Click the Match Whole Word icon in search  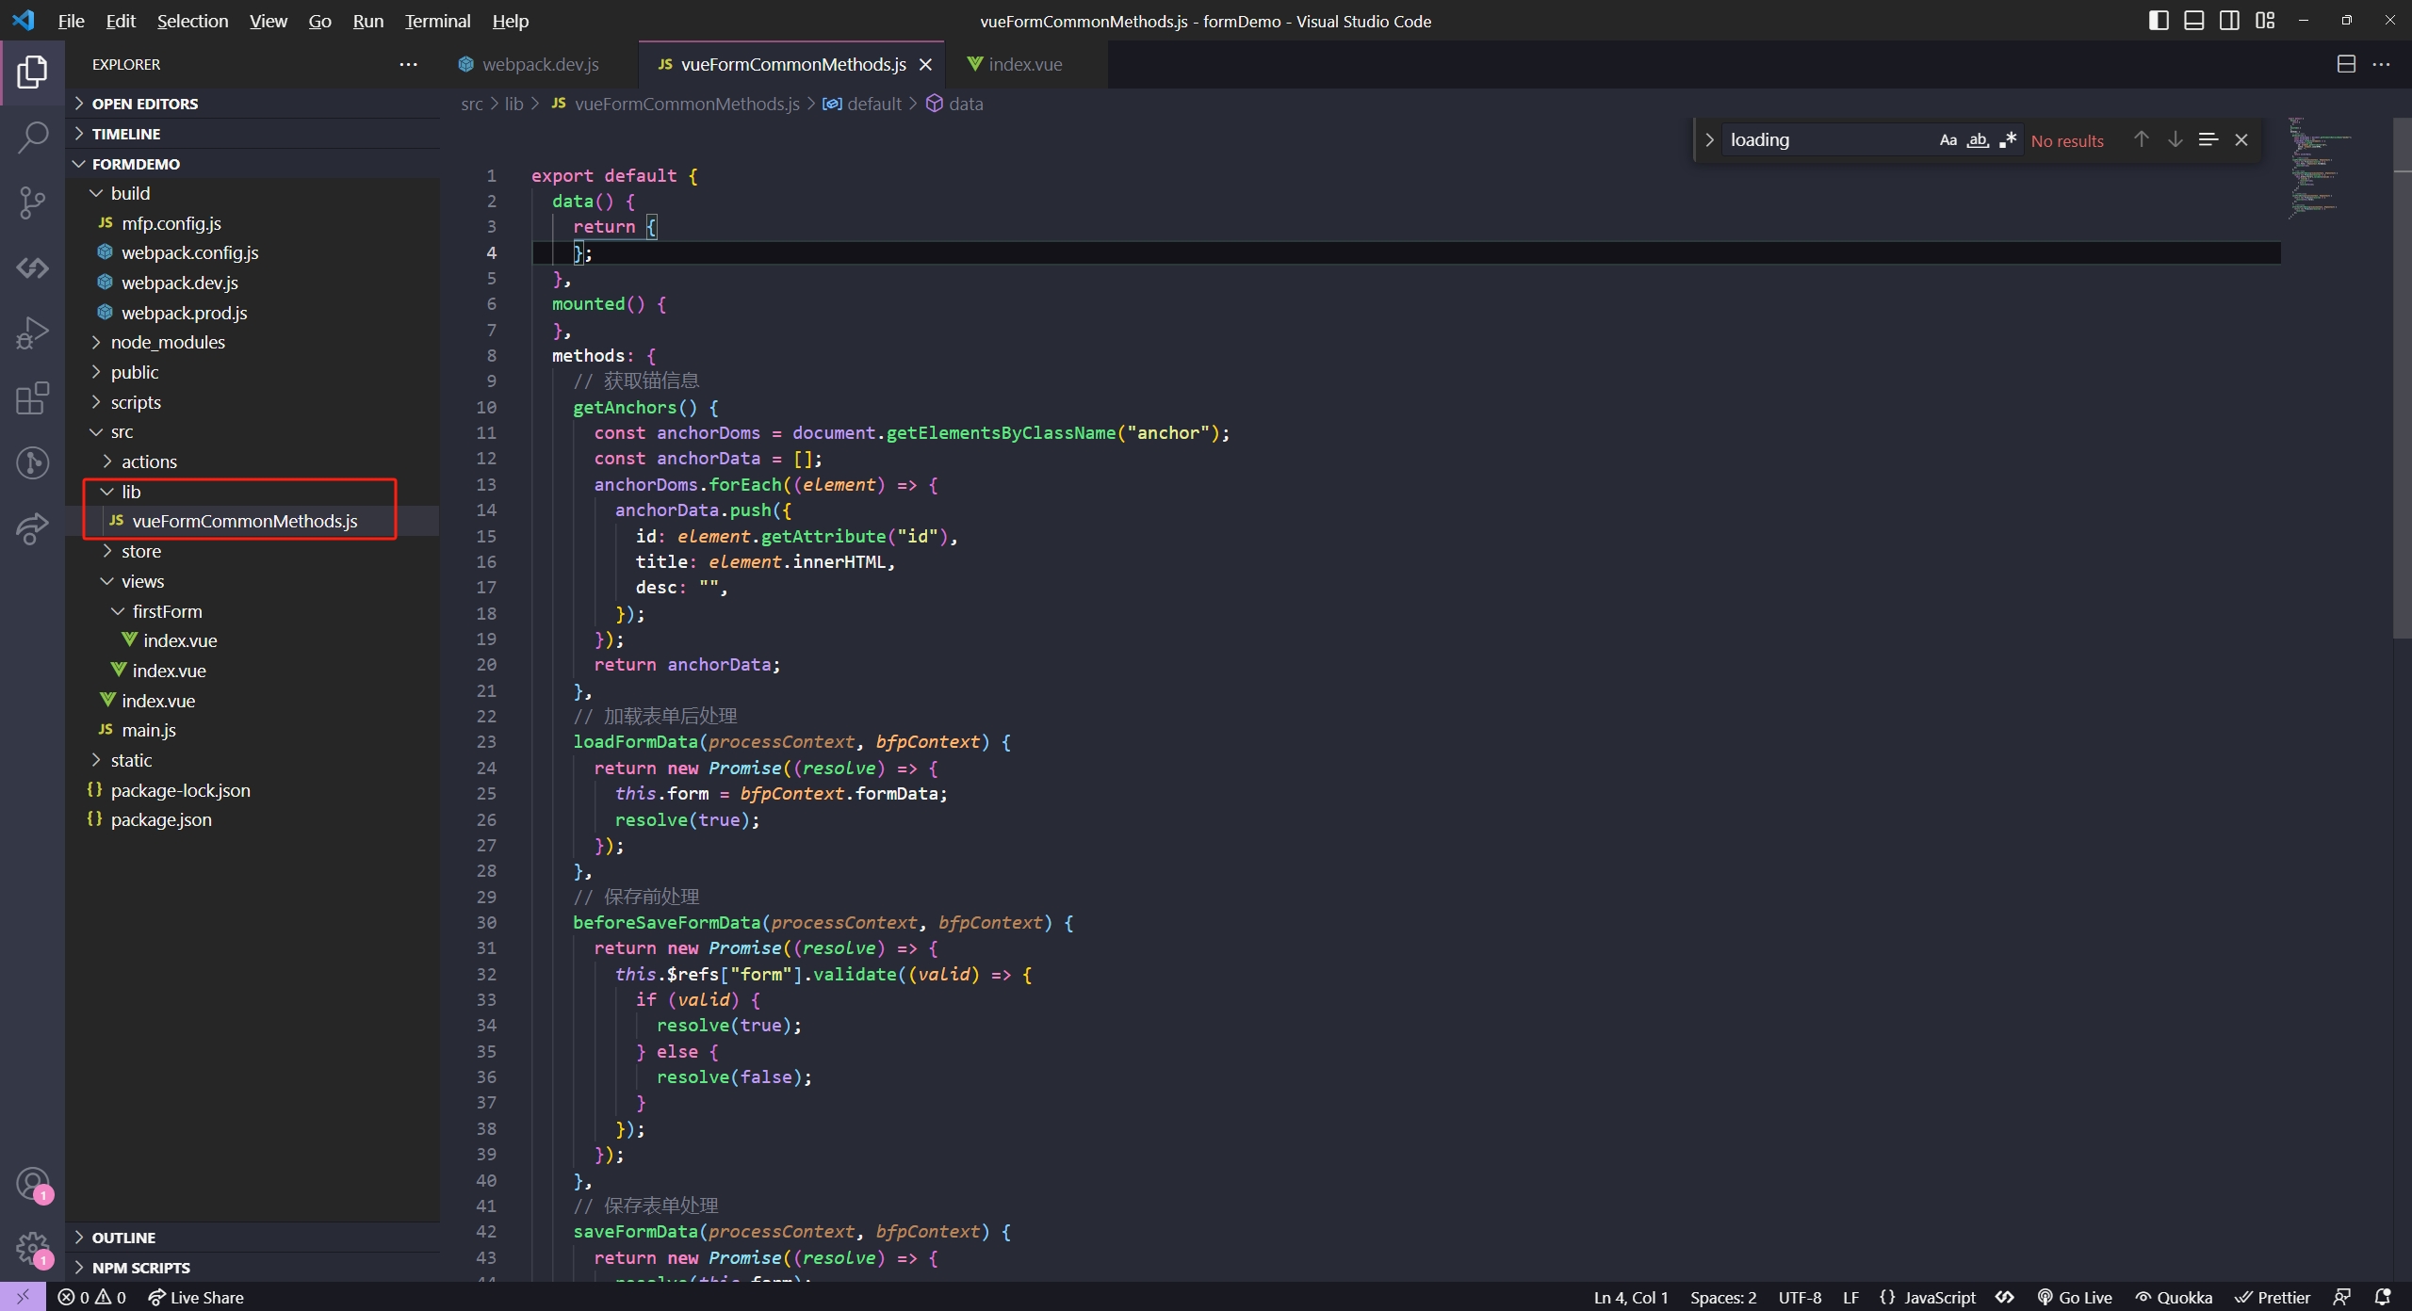point(1976,138)
